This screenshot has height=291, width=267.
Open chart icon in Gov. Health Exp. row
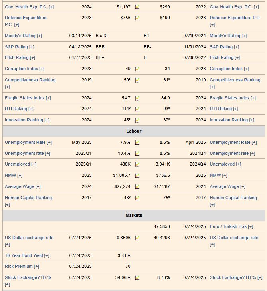(x=137, y=7)
